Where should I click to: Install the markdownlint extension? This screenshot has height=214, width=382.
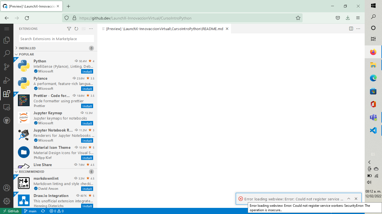tap(87, 189)
